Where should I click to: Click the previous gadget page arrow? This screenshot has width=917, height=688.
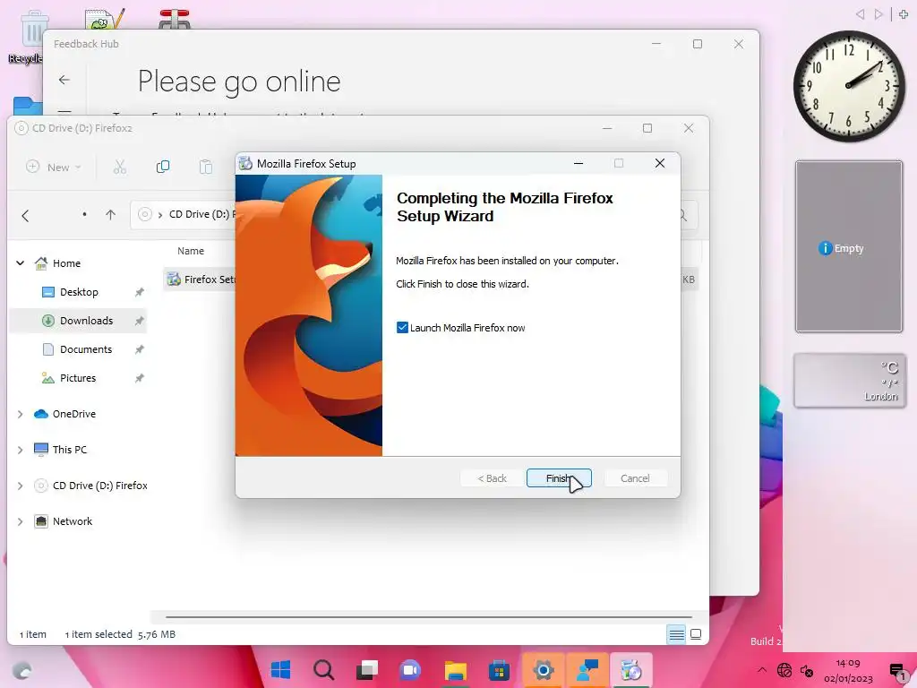tap(860, 13)
